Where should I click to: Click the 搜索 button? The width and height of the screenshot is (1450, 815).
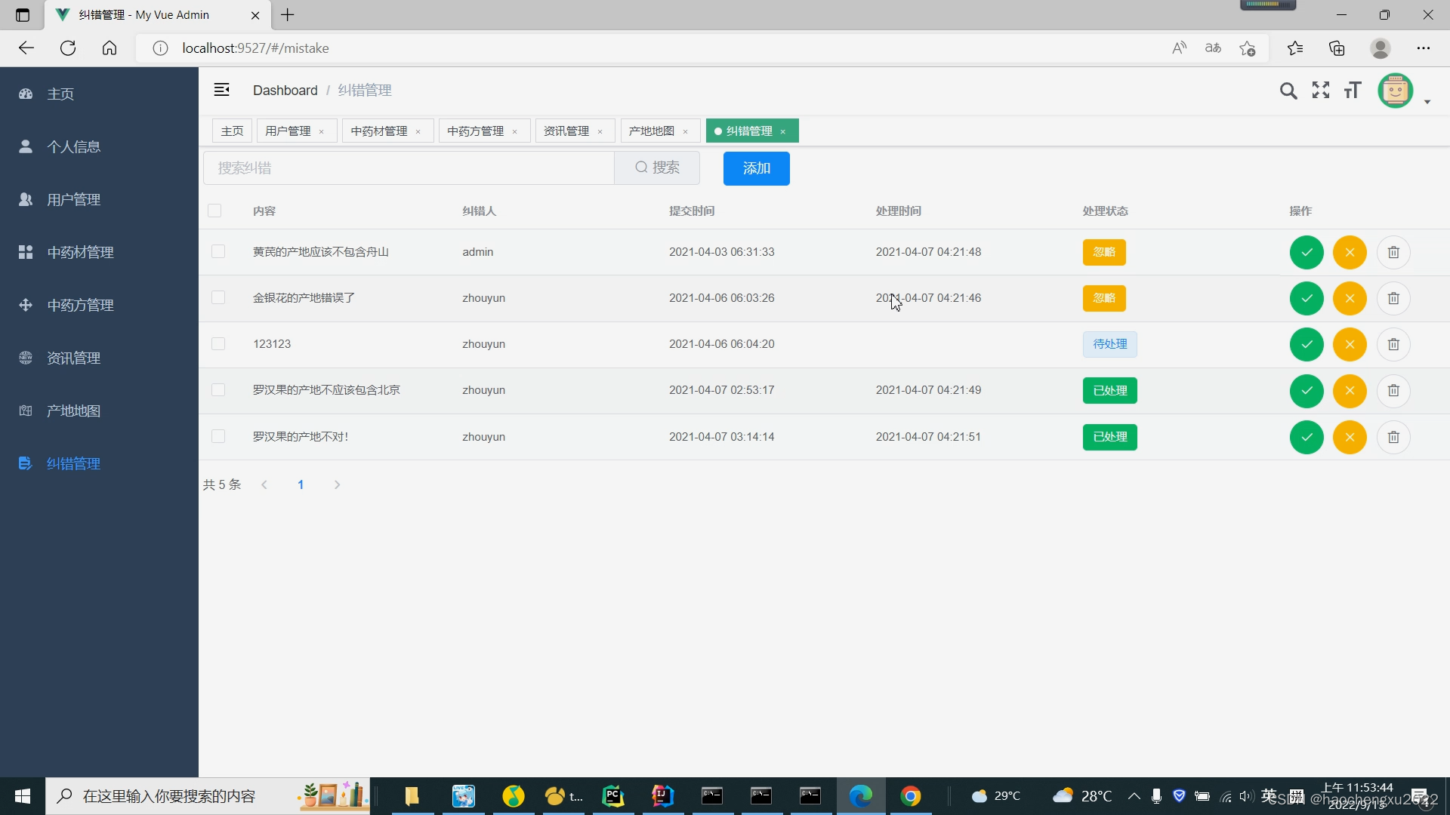[657, 168]
